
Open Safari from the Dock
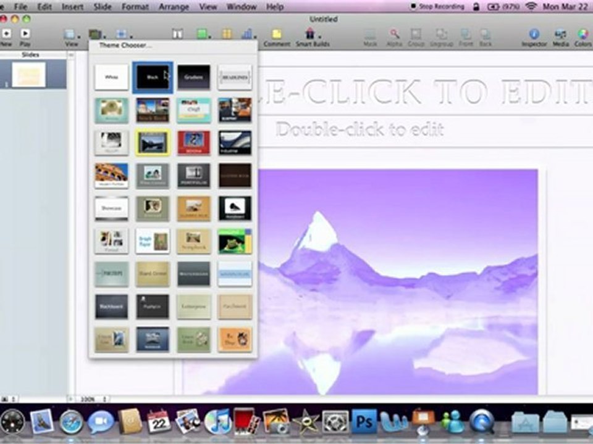[70, 422]
